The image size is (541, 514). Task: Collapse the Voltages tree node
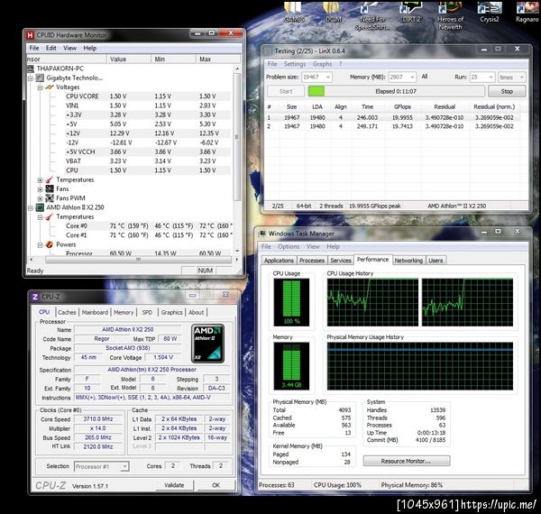pos(40,87)
